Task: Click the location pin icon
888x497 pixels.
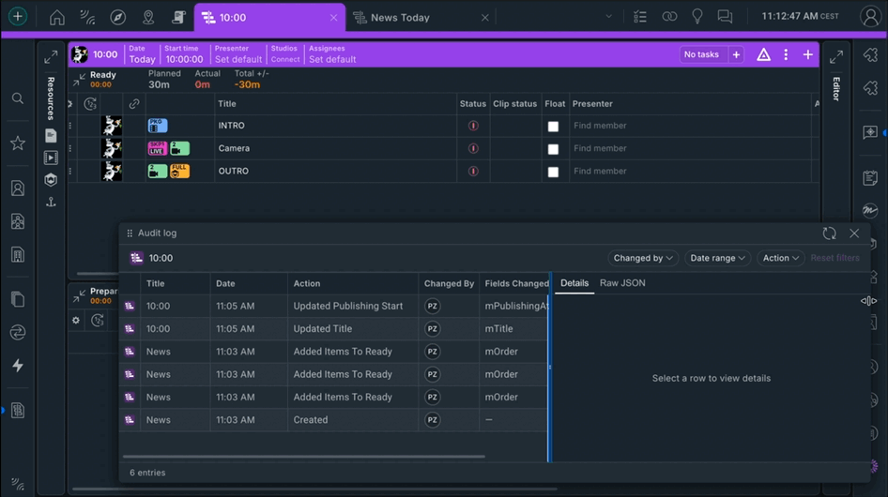Action: click(148, 18)
